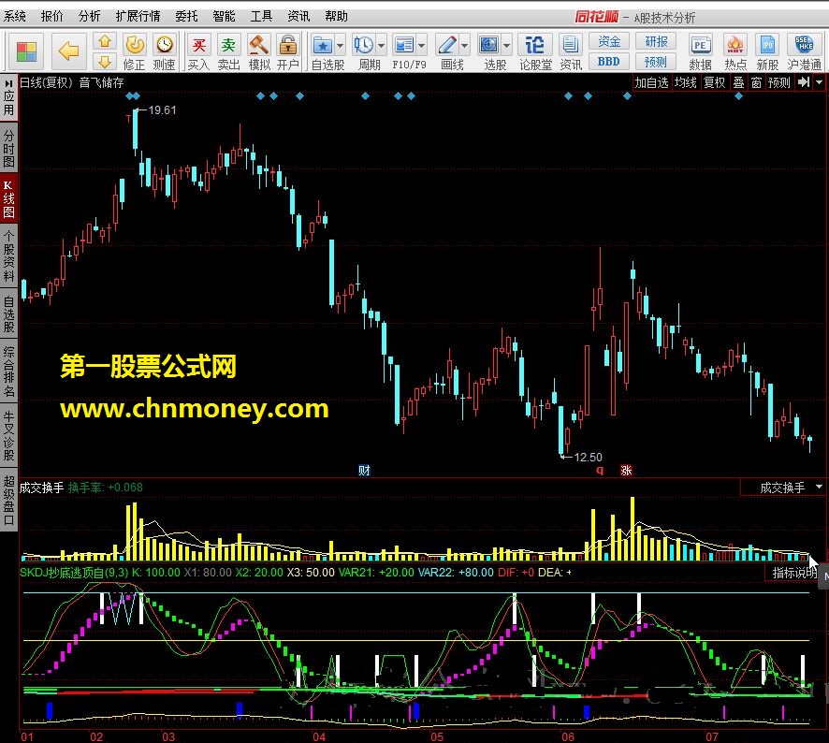Click the 热点 hot topics flame icon
This screenshot has width=829, height=743.
tap(734, 45)
